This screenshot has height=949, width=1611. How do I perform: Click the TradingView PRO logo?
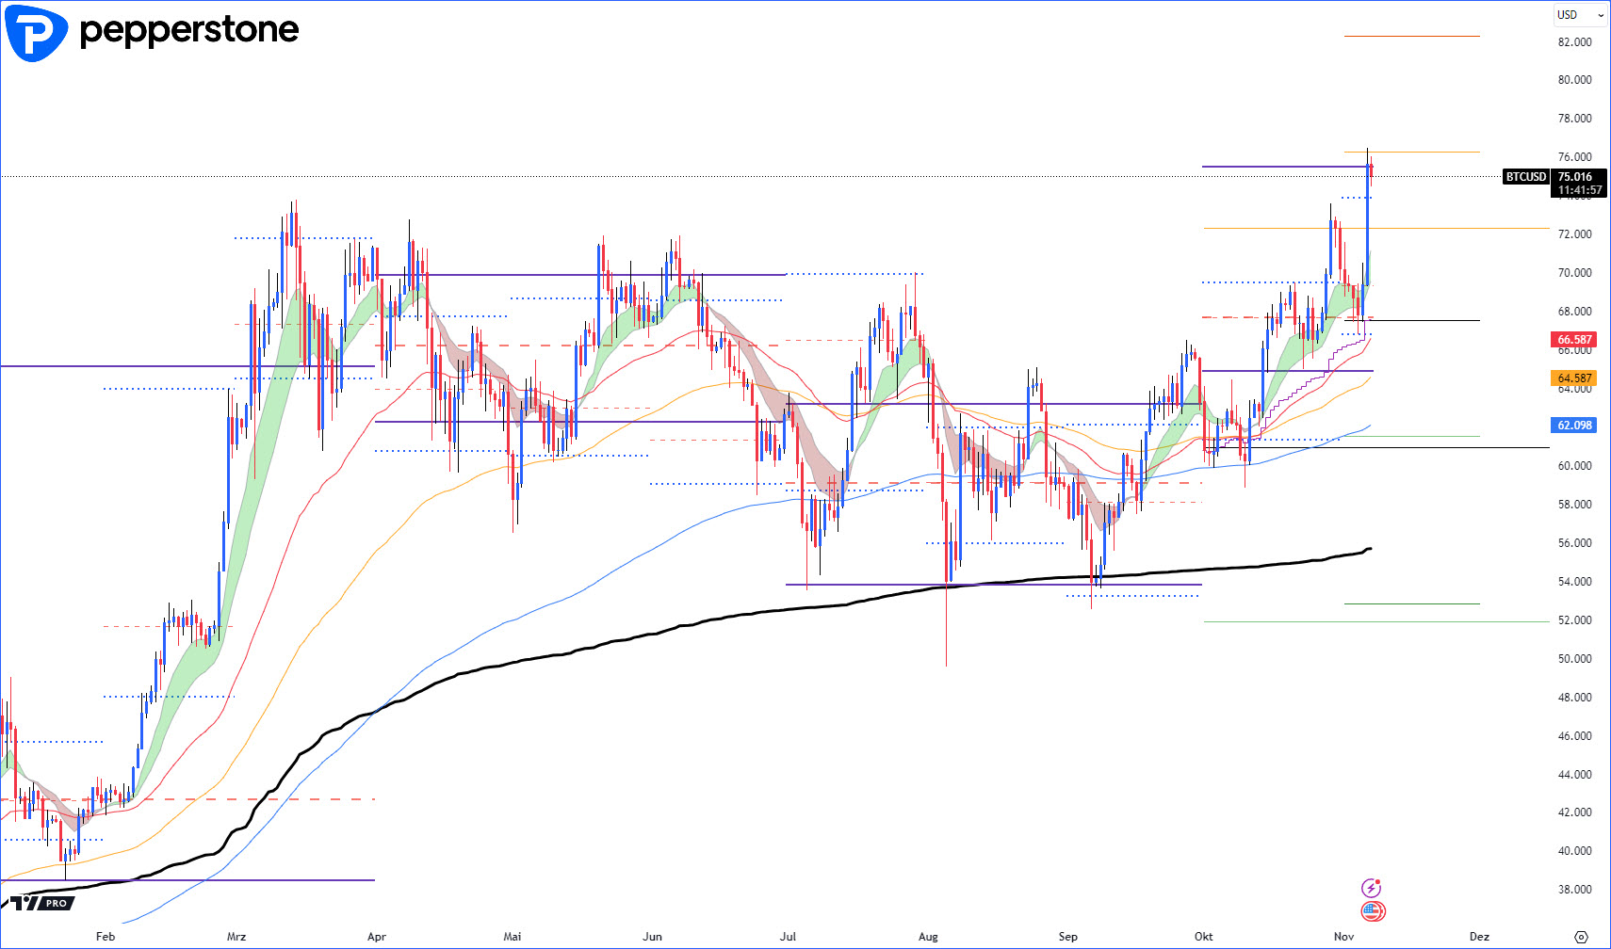41,903
